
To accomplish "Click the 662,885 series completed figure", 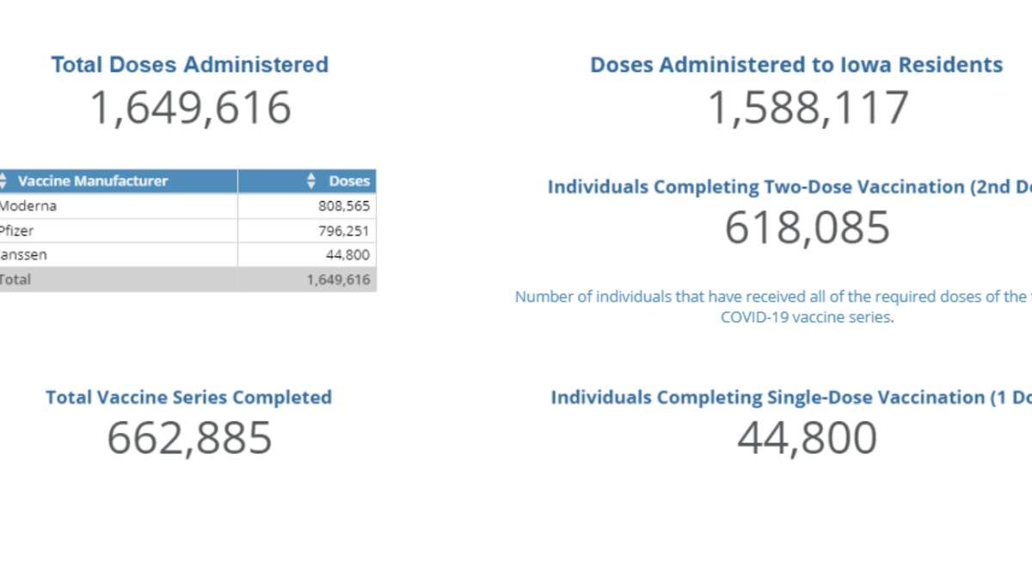I will click(189, 437).
